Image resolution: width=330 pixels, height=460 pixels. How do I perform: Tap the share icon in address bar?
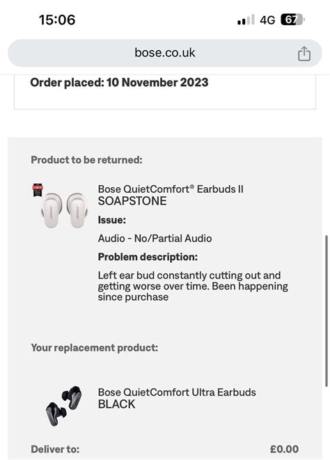(304, 54)
